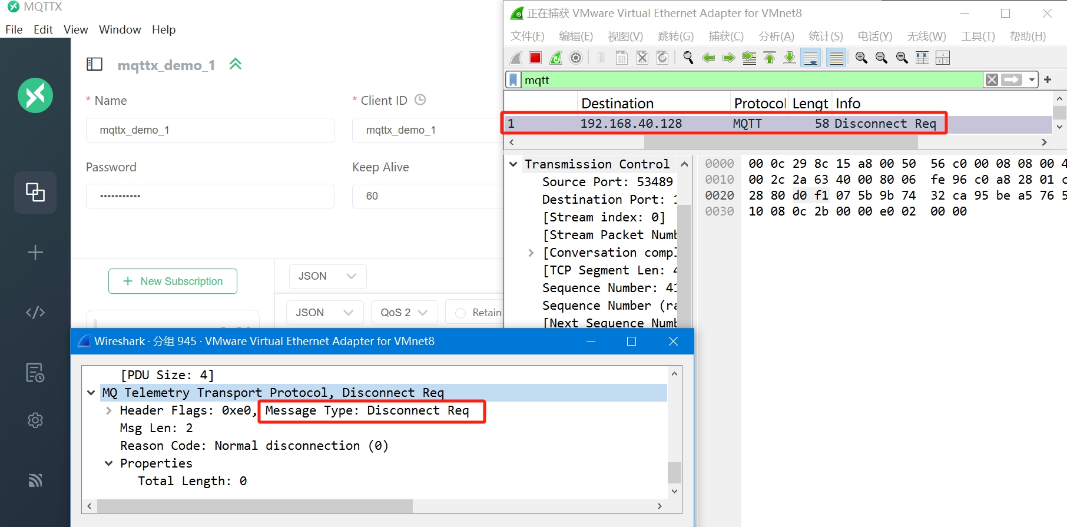
Task: Expand Conversation completeness tree node
Action: (531, 253)
